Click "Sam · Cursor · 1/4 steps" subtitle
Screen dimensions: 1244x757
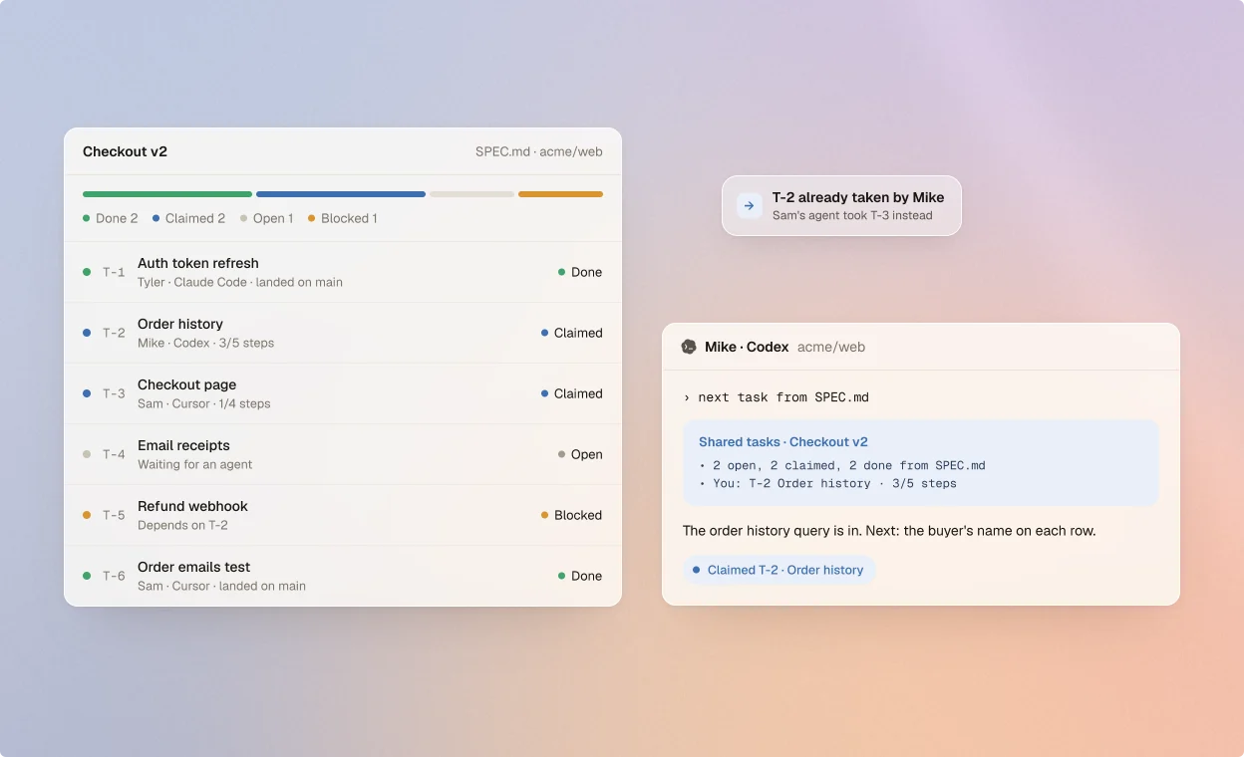pos(204,403)
